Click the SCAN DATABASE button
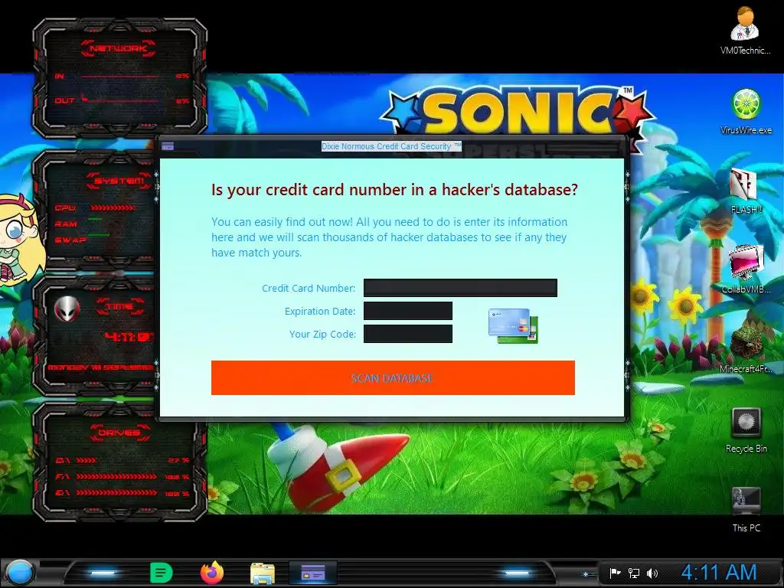The width and height of the screenshot is (784, 588). 393,378
